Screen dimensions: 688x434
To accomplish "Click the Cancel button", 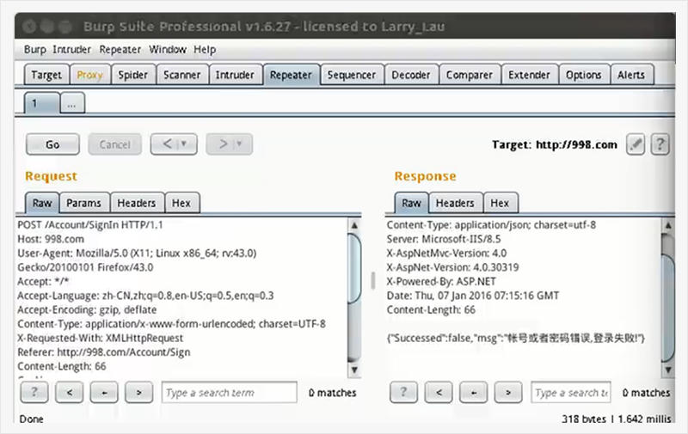I will pos(115,144).
